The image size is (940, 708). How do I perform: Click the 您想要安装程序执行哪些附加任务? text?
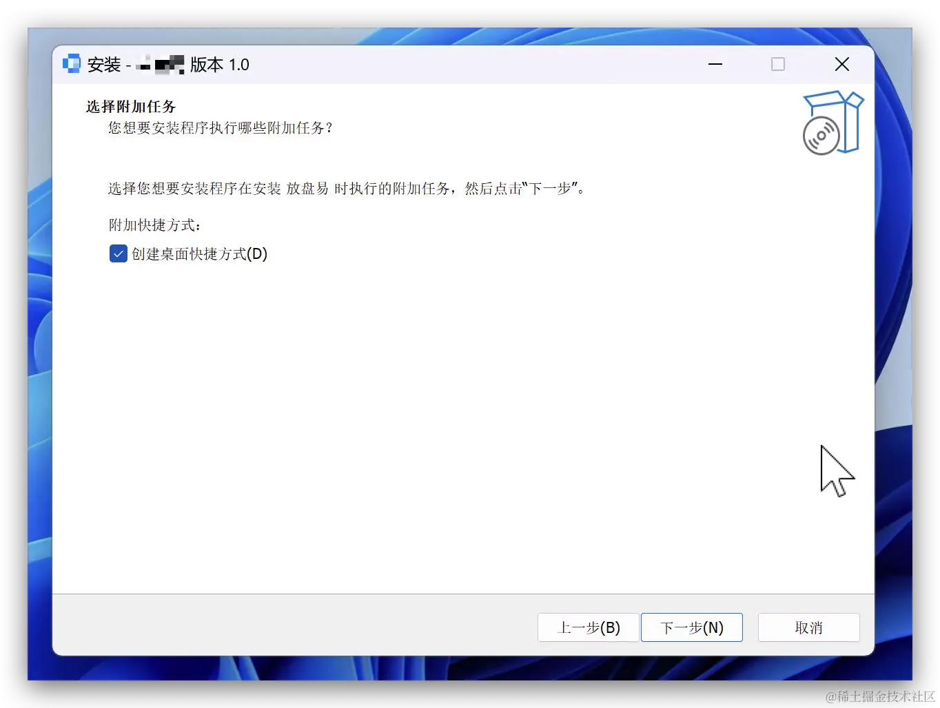click(221, 128)
